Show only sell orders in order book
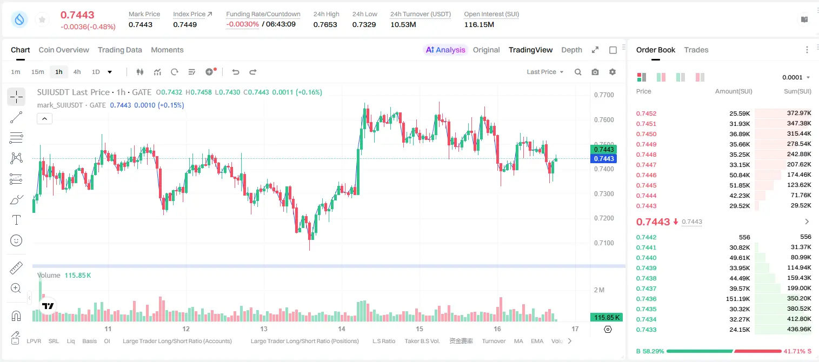This screenshot has height=362, width=819. tap(700, 77)
